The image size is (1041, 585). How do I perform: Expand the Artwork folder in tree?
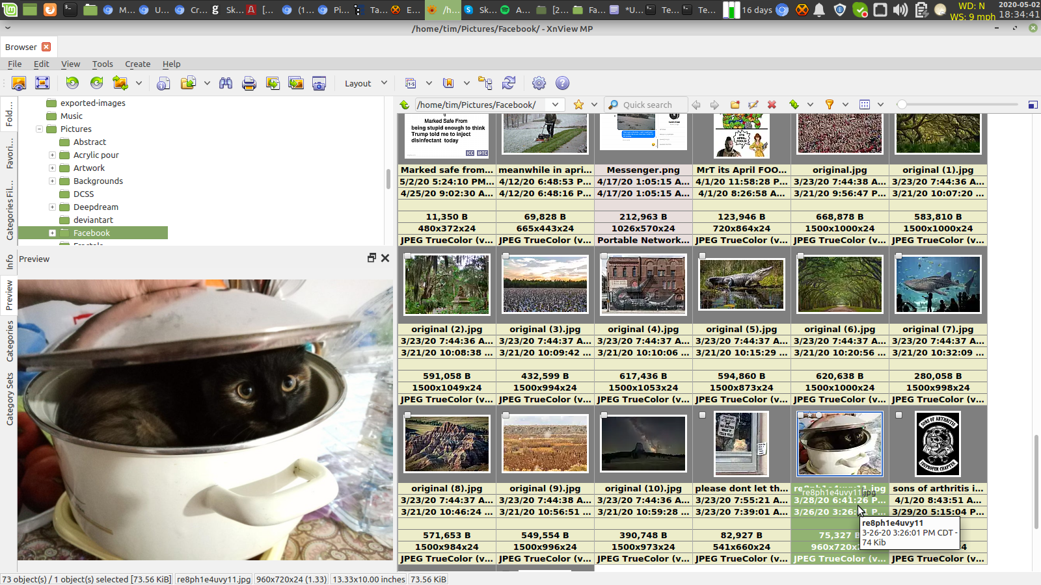[x=52, y=168]
